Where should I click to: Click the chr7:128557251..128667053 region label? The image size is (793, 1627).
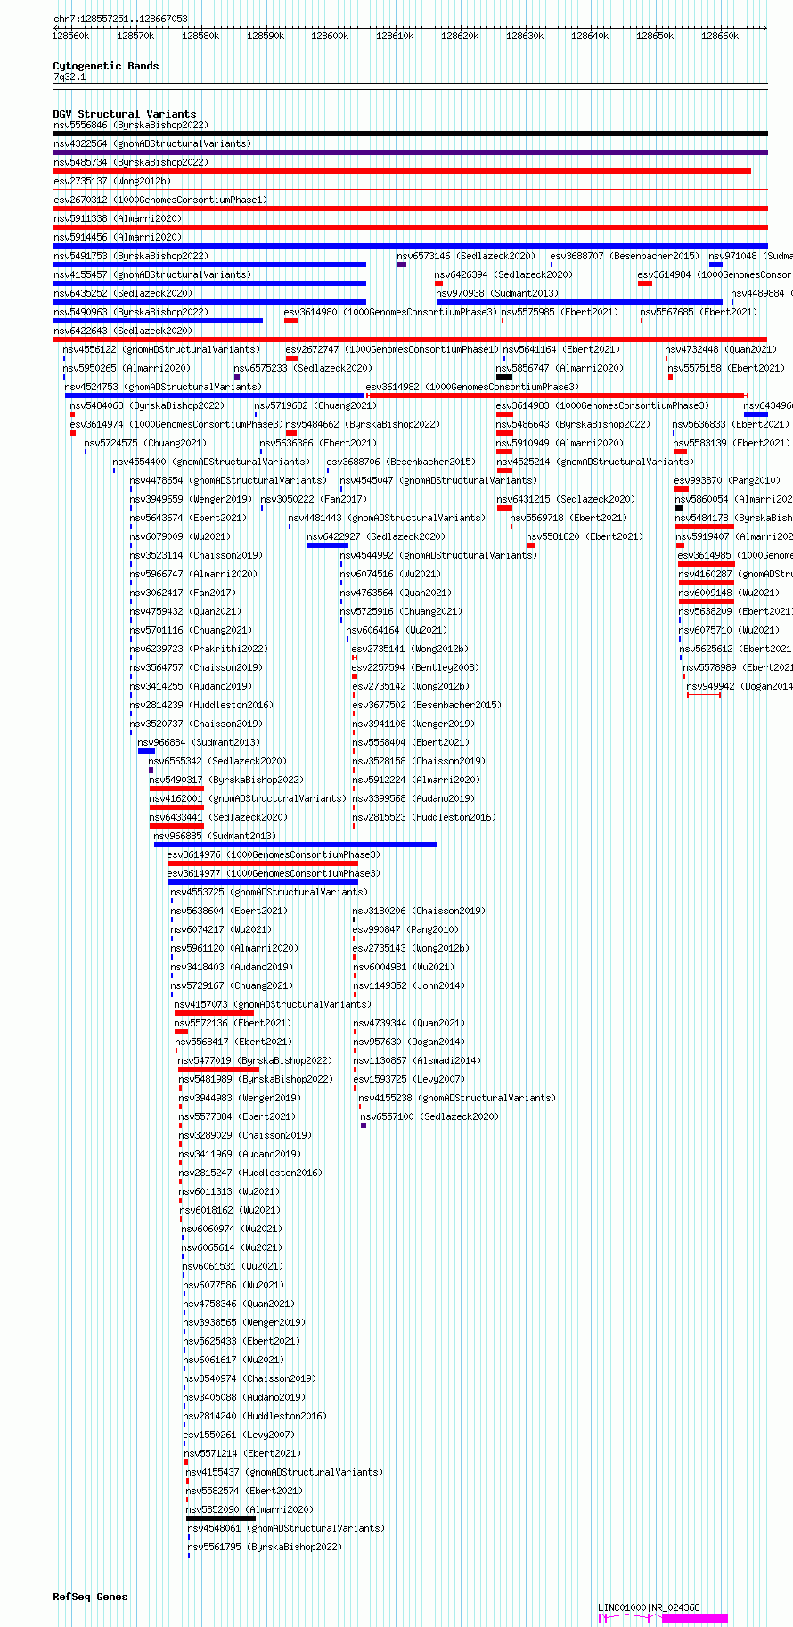coord(120,19)
